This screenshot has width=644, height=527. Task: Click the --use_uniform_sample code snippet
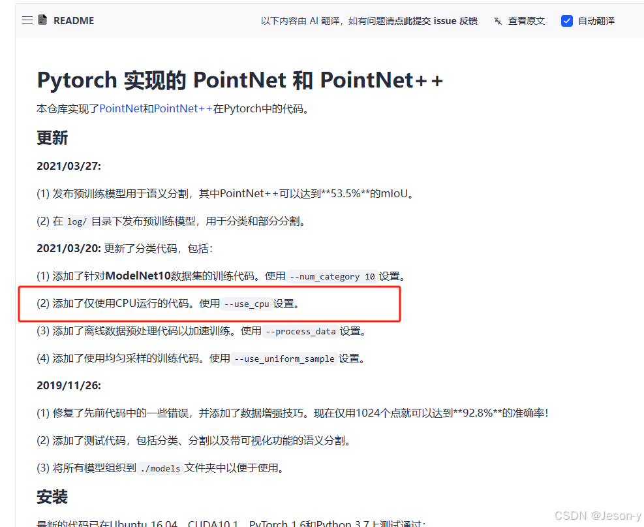coord(284,359)
